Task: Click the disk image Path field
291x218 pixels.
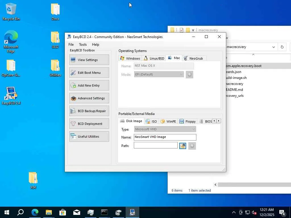Action: 156,145
